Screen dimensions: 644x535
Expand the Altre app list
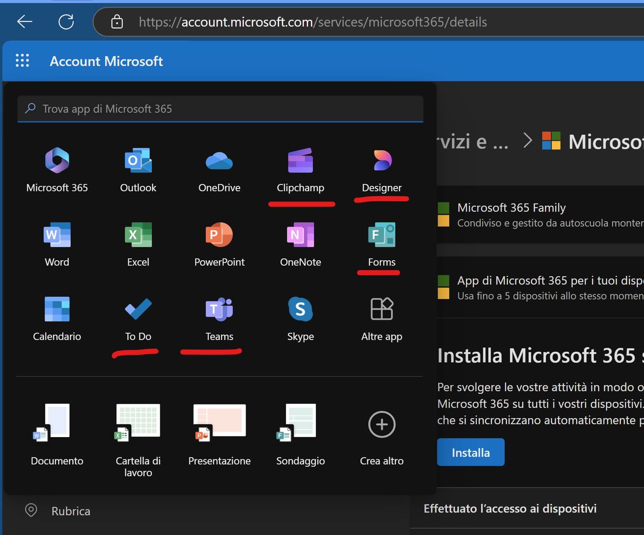382,309
